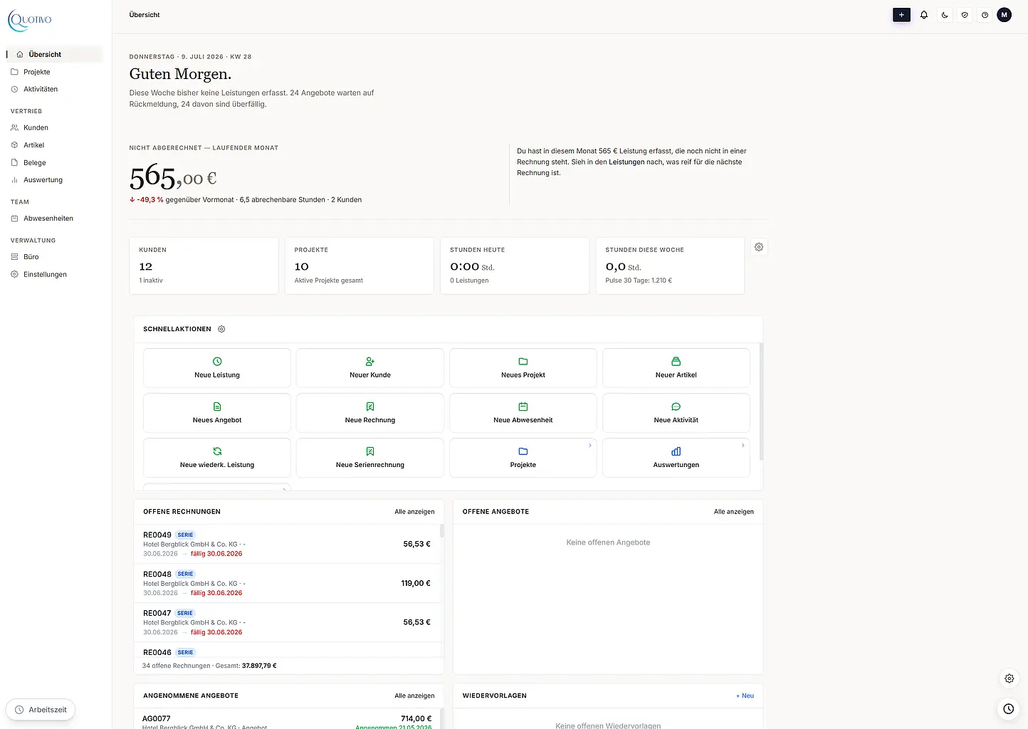Image resolution: width=1028 pixels, height=729 pixels.
Task: Start Neues Angebot quick action
Action: pyautogui.click(x=217, y=413)
